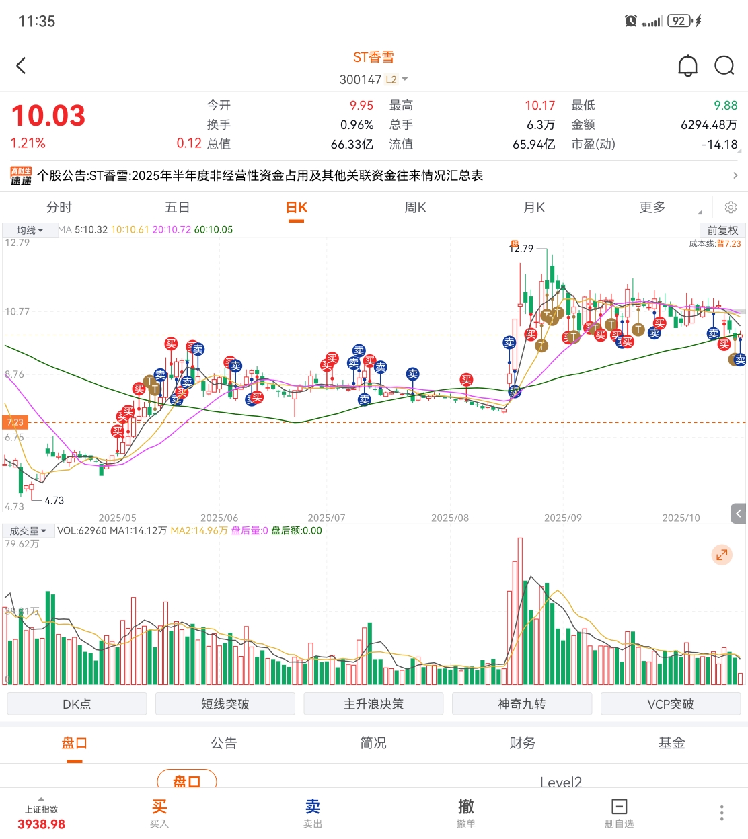Switch to 分时 chart tab
The width and height of the screenshot is (748, 839).
click(59, 207)
